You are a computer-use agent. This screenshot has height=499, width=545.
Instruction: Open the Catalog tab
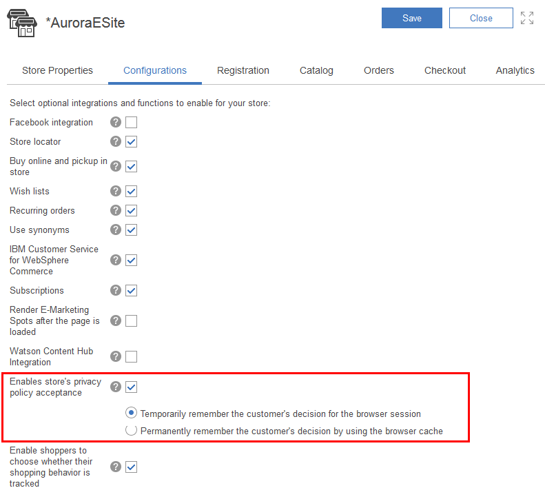pos(316,70)
